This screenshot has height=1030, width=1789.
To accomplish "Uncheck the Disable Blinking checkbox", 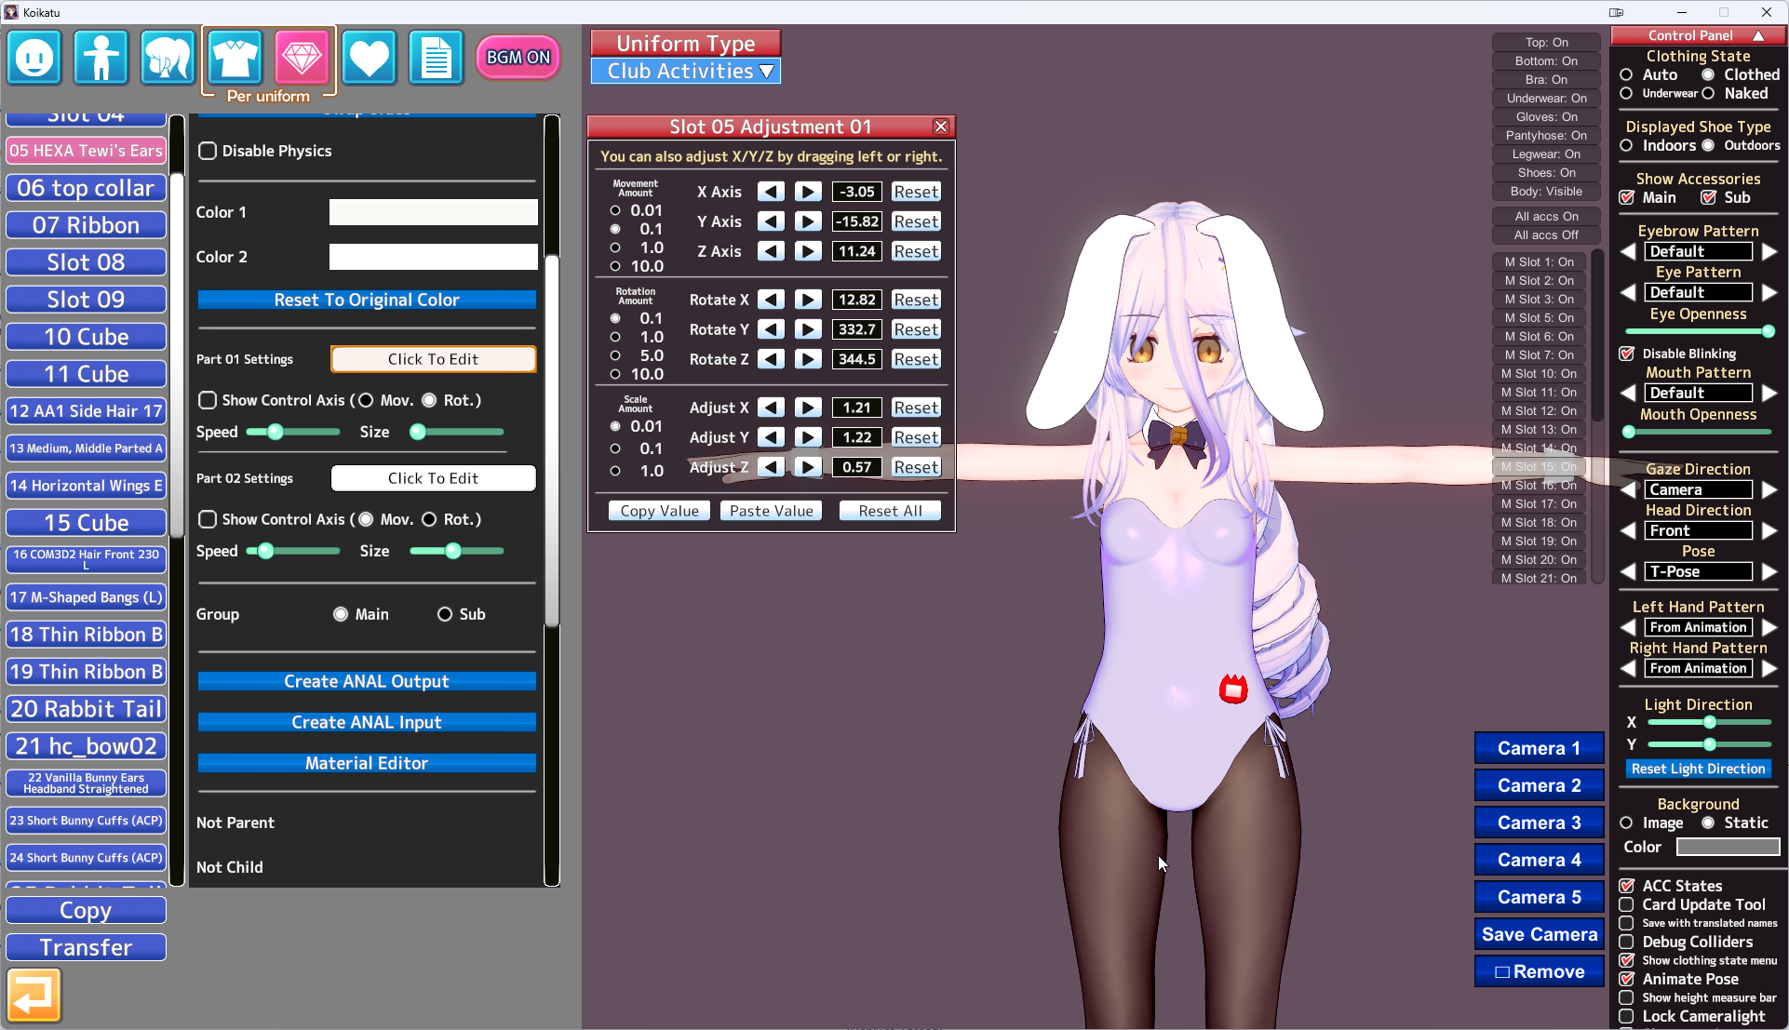I will coord(1627,354).
